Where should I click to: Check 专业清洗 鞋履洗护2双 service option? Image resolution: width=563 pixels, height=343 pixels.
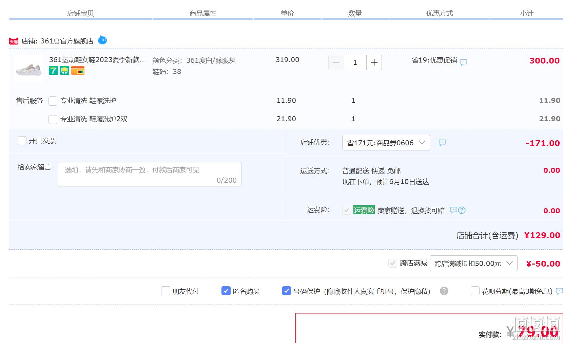click(x=53, y=119)
